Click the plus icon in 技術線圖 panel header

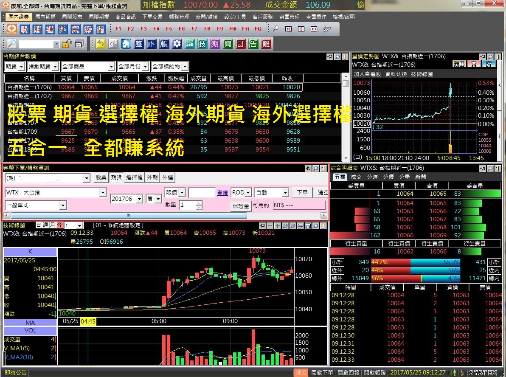coord(278,226)
